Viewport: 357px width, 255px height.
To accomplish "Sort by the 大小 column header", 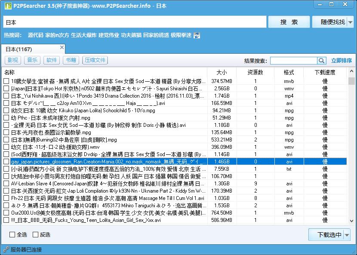I will pyautogui.click(x=222, y=72).
